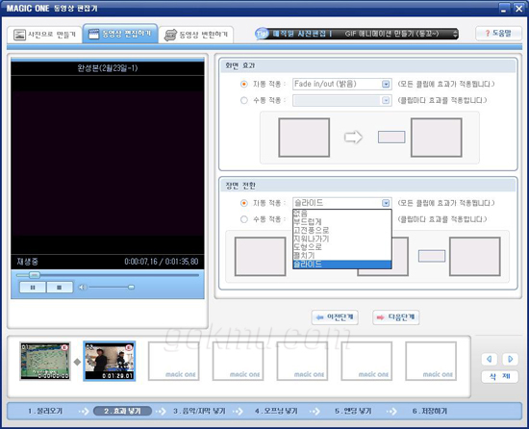Pause the video playback
Screen dimensions: 529x429
(x=33, y=288)
